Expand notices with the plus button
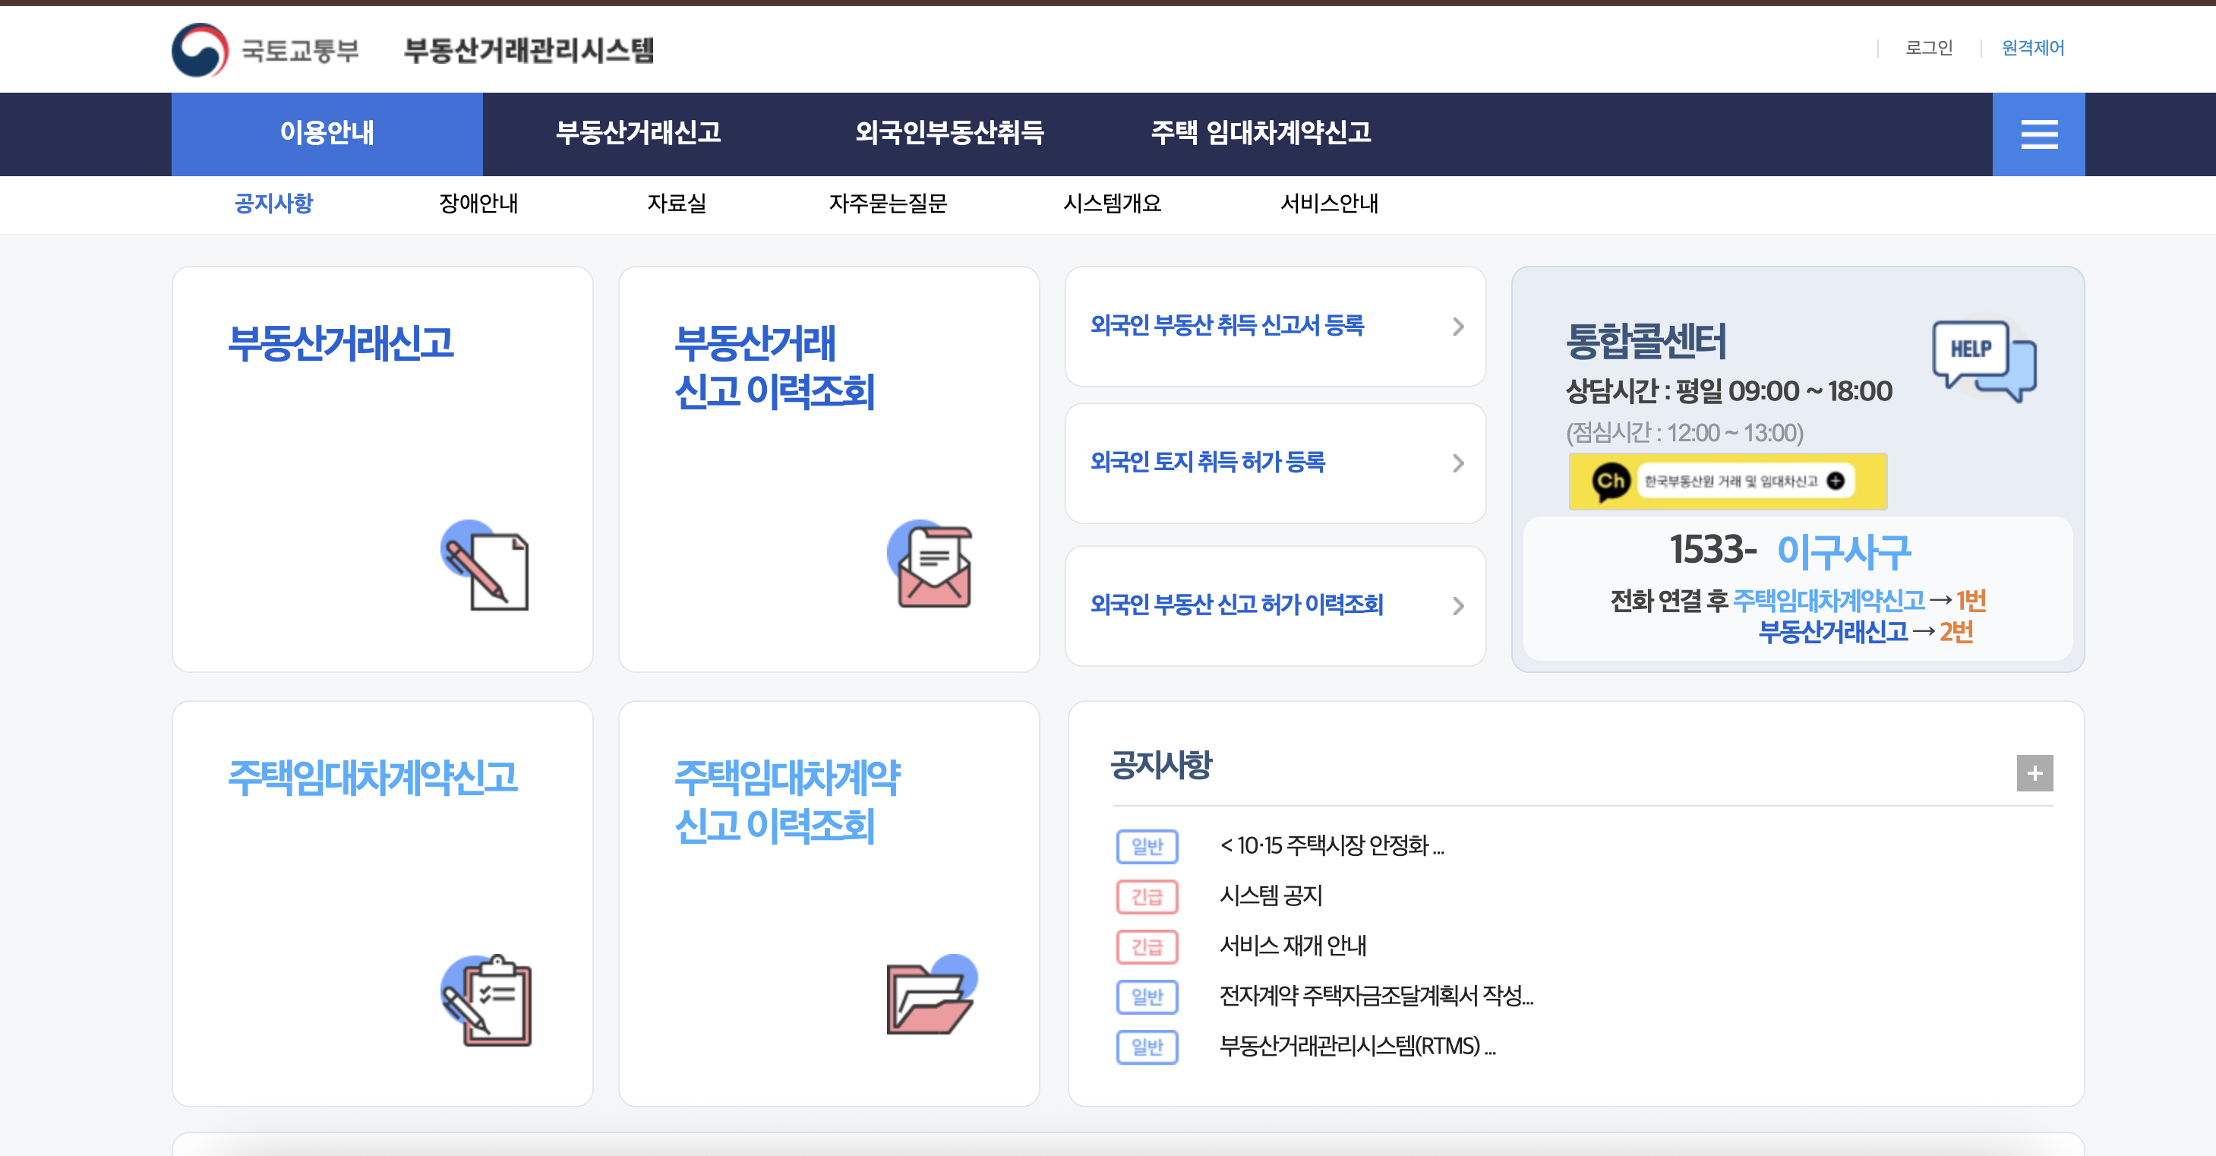 (2034, 772)
